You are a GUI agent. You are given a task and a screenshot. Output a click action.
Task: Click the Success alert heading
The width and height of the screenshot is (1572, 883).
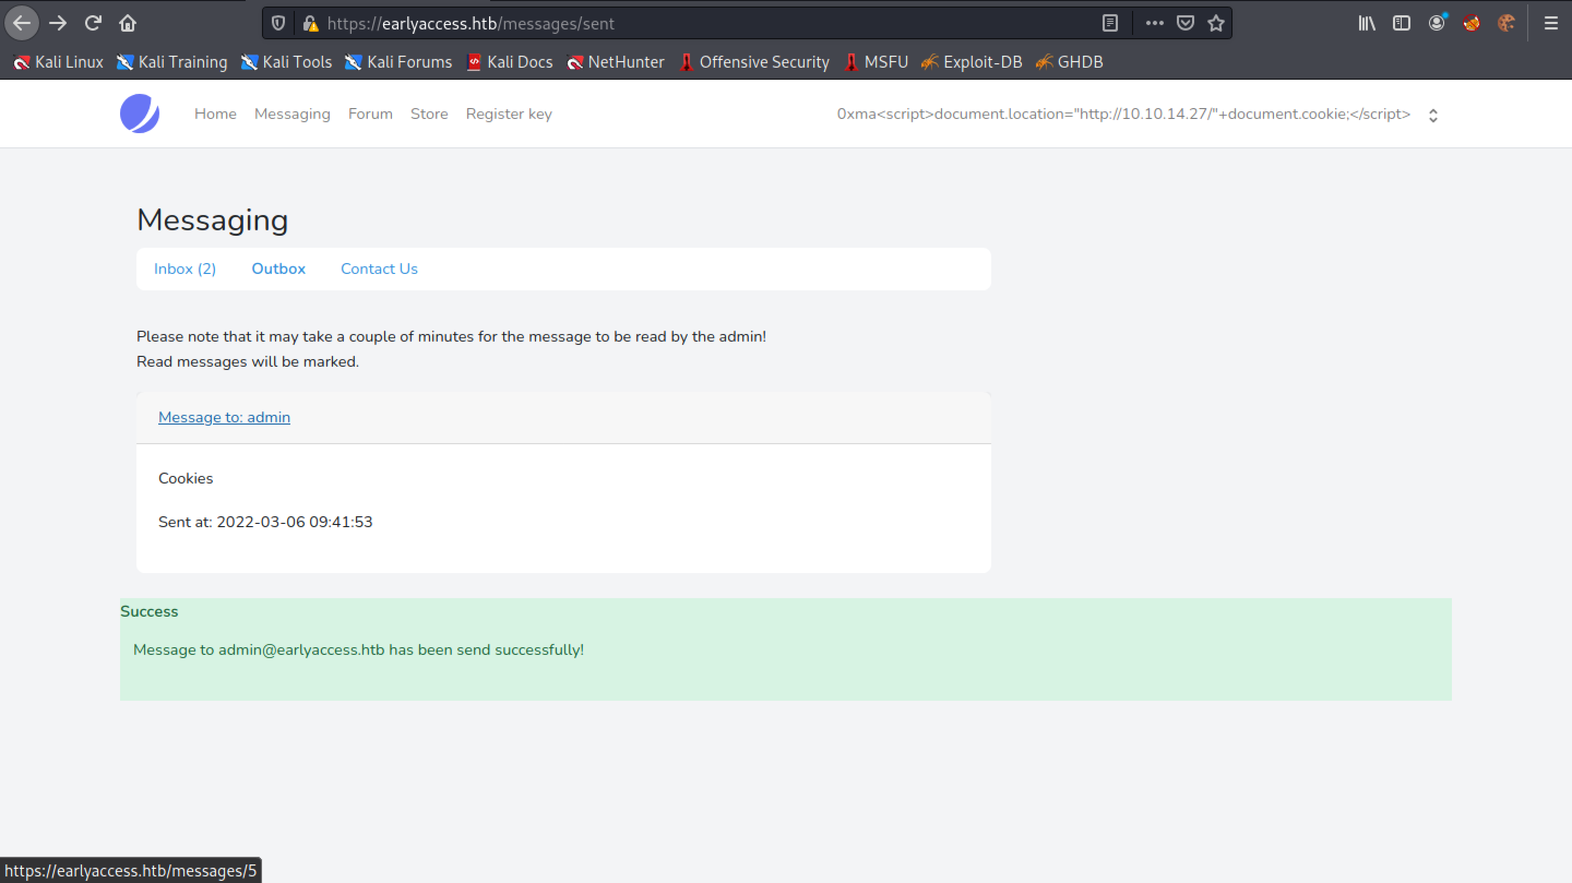(149, 611)
